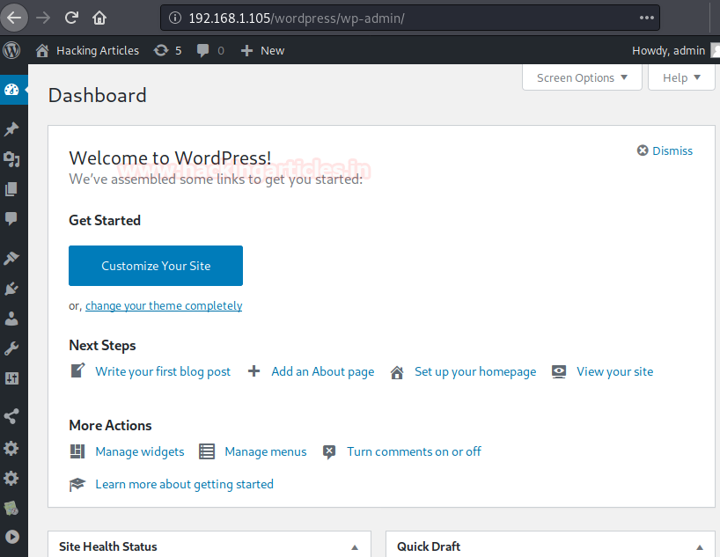Screen dimensions: 720x557
Task: Go to the browser home page icon
Action: click(99, 18)
